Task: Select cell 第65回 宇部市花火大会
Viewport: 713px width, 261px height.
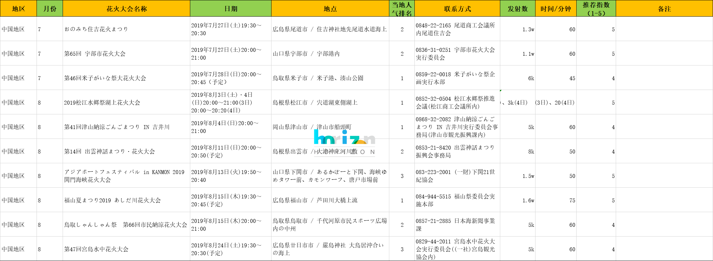Action: tap(126, 53)
